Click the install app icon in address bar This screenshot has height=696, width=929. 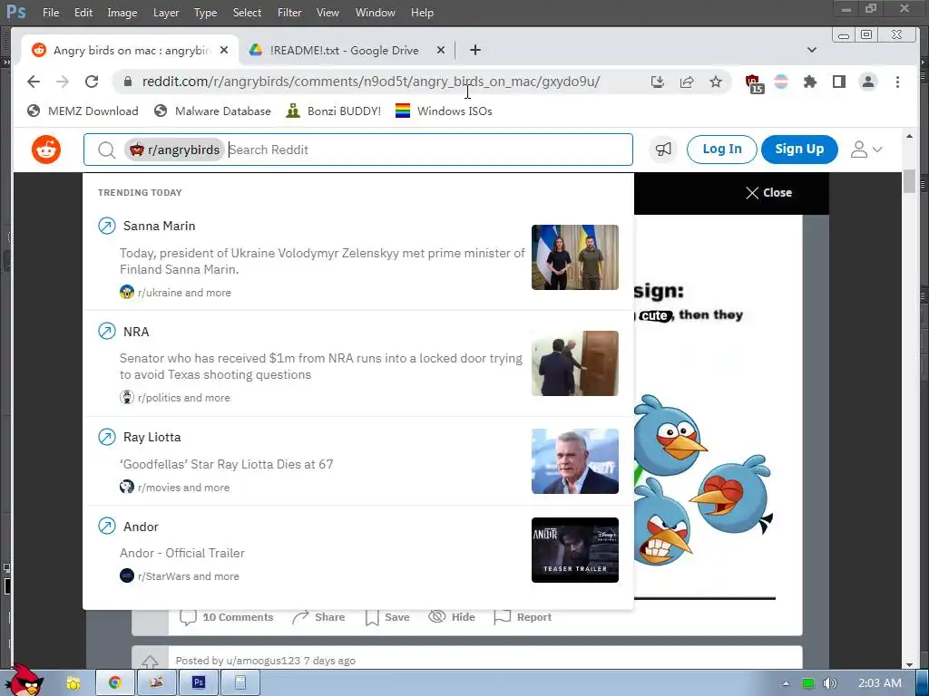pos(657,82)
